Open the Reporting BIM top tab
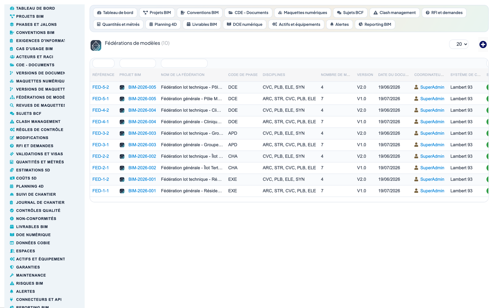The width and height of the screenshot is (498, 308). (375, 24)
